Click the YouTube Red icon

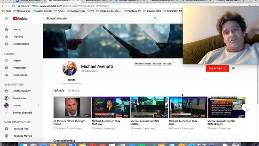6,129
